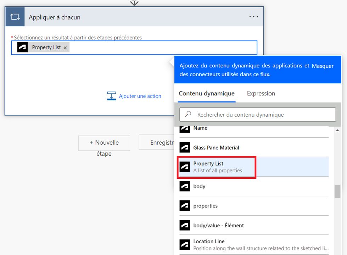347x255 pixels.
Task: Click the icon next to Glass Pane Material
Action: 185,148
